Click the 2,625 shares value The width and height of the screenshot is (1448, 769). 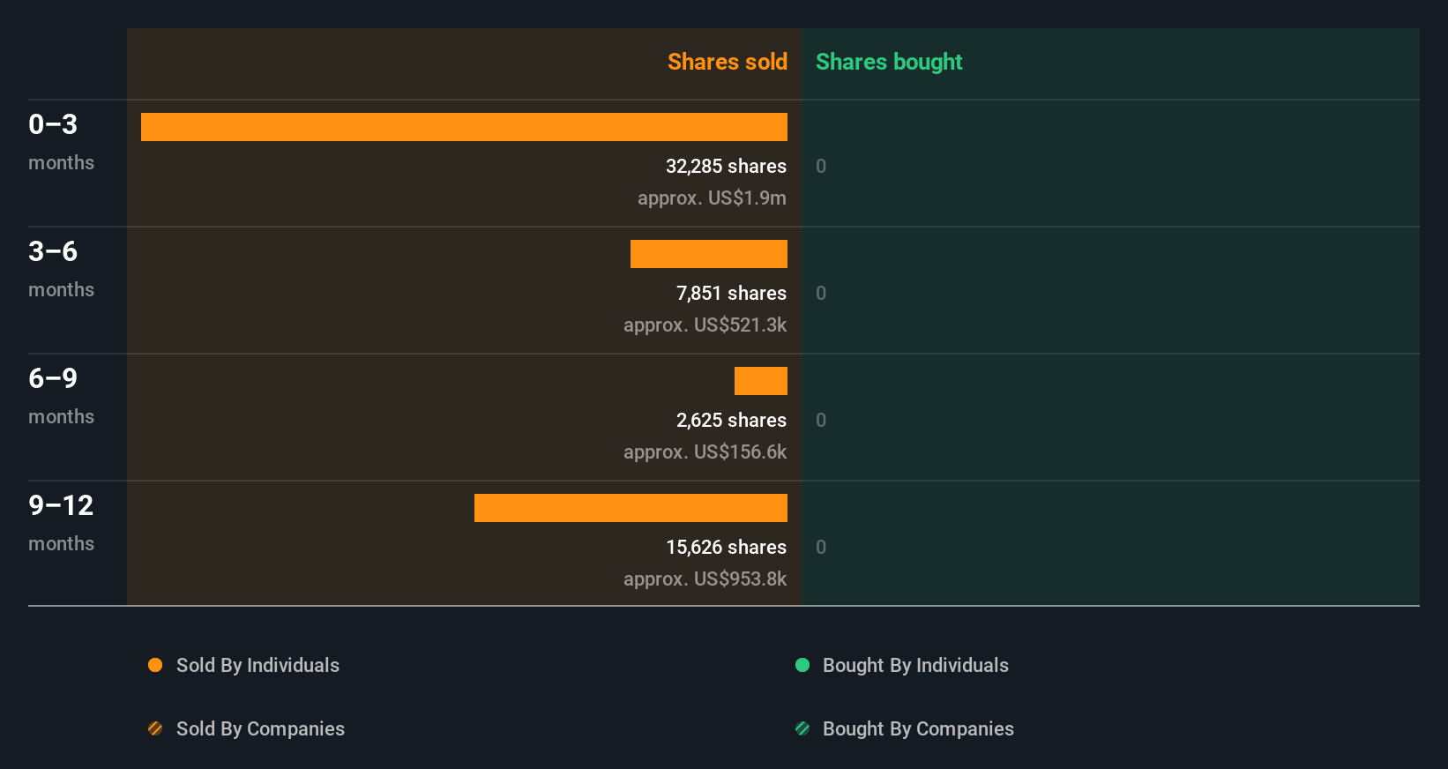(x=731, y=420)
